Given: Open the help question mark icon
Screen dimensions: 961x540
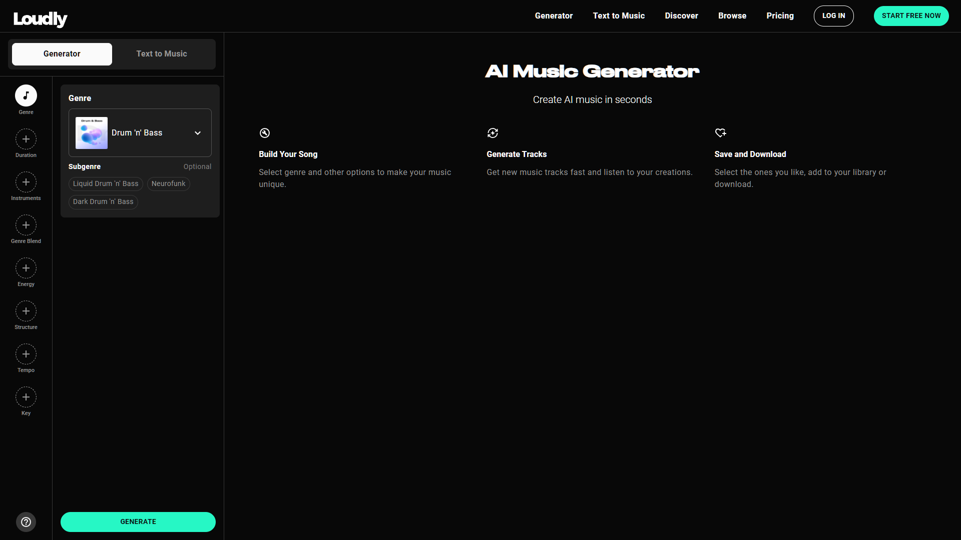Looking at the screenshot, I should pos(26,522).
